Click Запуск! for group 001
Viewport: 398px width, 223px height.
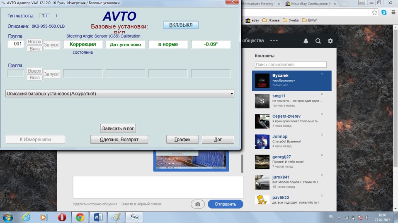pos(52,45)
